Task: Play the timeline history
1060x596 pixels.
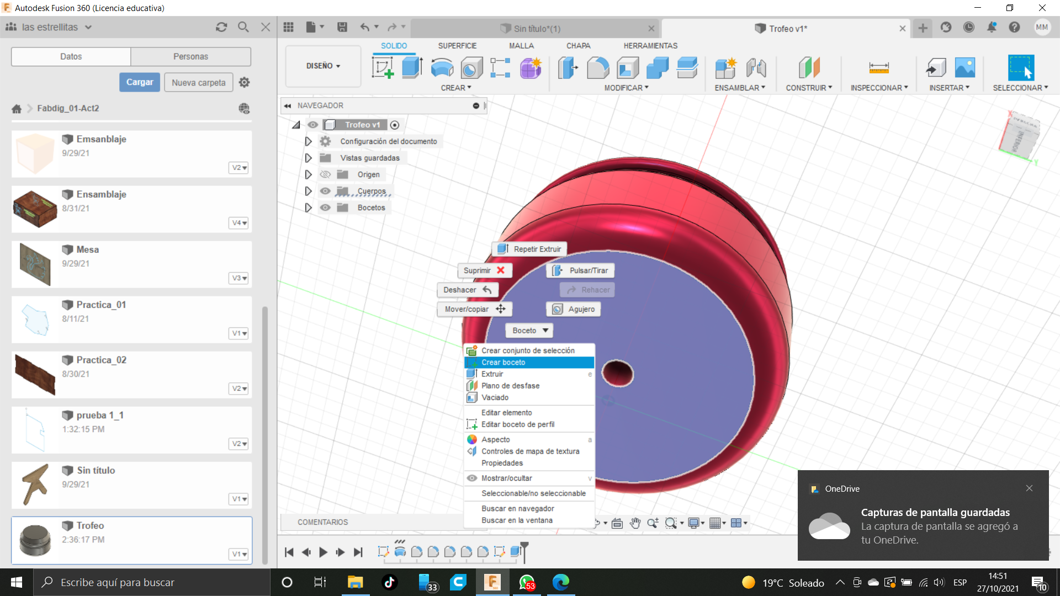Action: (x=323, y=552)
